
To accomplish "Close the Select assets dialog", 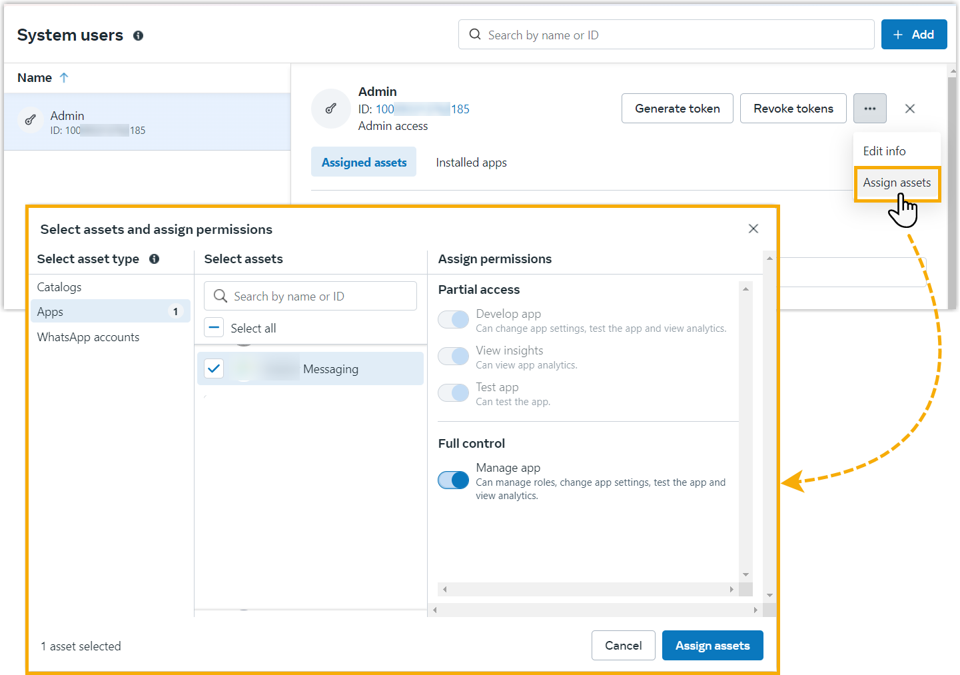I will click(x=753, y=229).
